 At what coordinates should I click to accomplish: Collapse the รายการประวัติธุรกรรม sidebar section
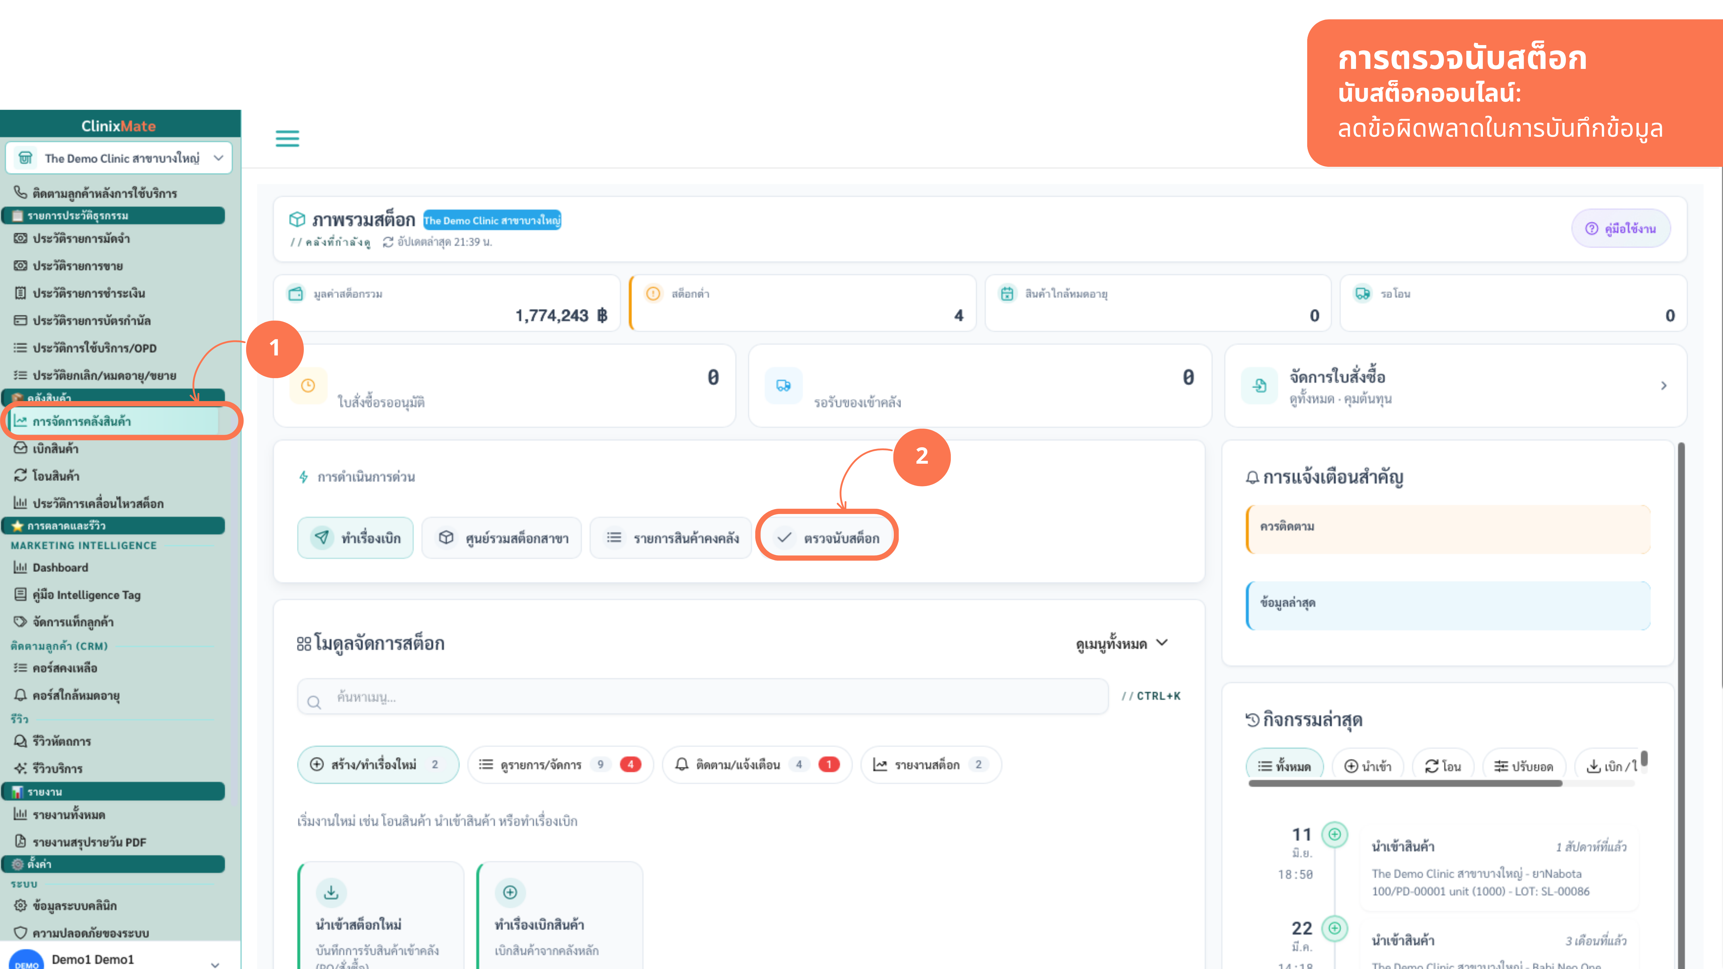pos(113,215)
